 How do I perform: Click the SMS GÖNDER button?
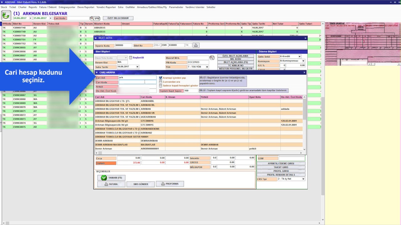[x=141, y=184]
